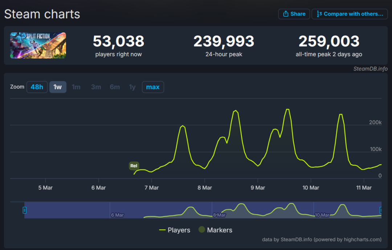Click the Zoom label text

click(17, 87)
